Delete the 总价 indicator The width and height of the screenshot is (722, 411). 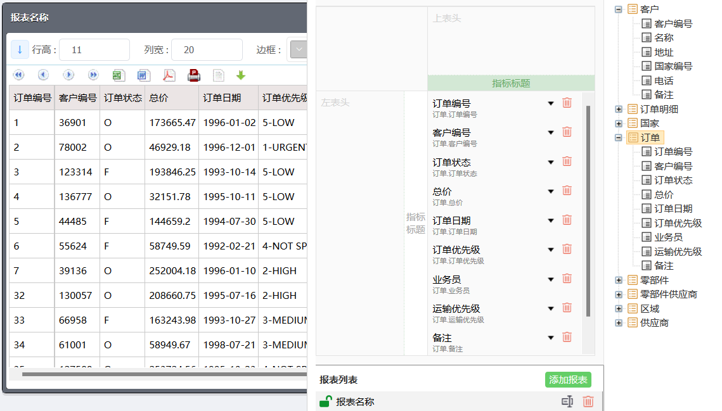(x=567, y=191)
